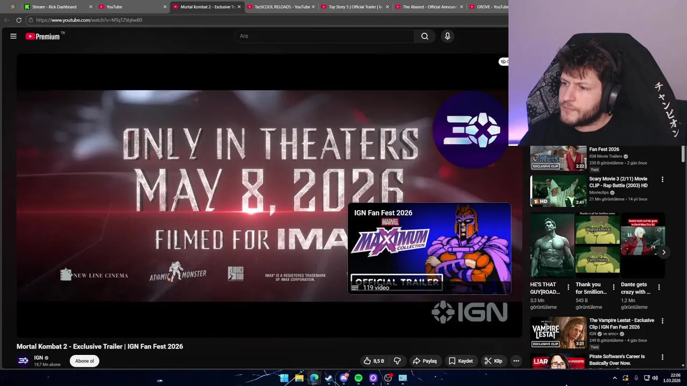Viewport: 687px width, 386px height.
Task: Open IGN channel avatar
Action: coord(23,360)
